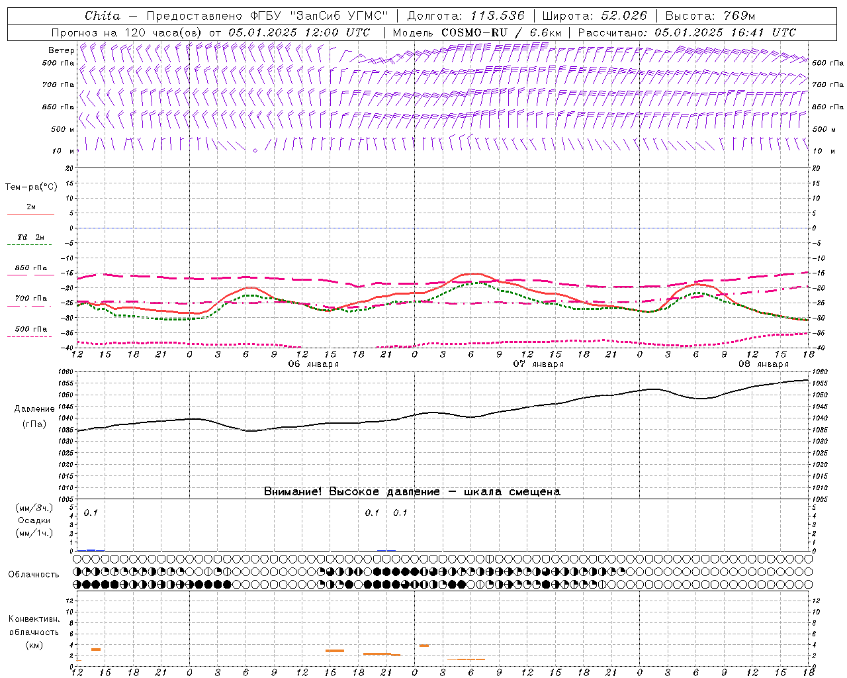Click the forecast start time "05.01.2025 12:00 UTC"
This screenshot has width=847, height=678.
click(x=299, y=32)
